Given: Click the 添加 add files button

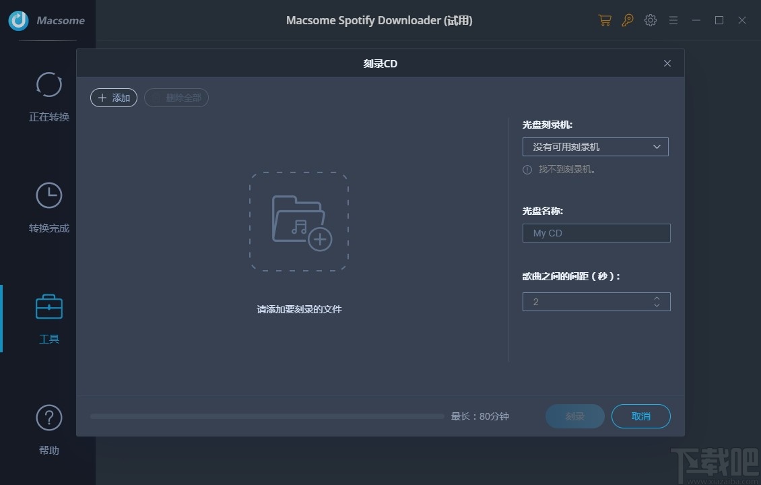Looking at the screenshot, I should point(113,98).
